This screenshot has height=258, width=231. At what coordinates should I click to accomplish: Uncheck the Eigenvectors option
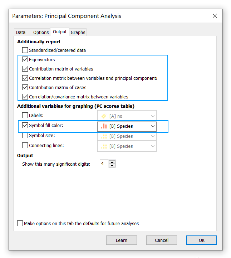[x=25, y=60]
